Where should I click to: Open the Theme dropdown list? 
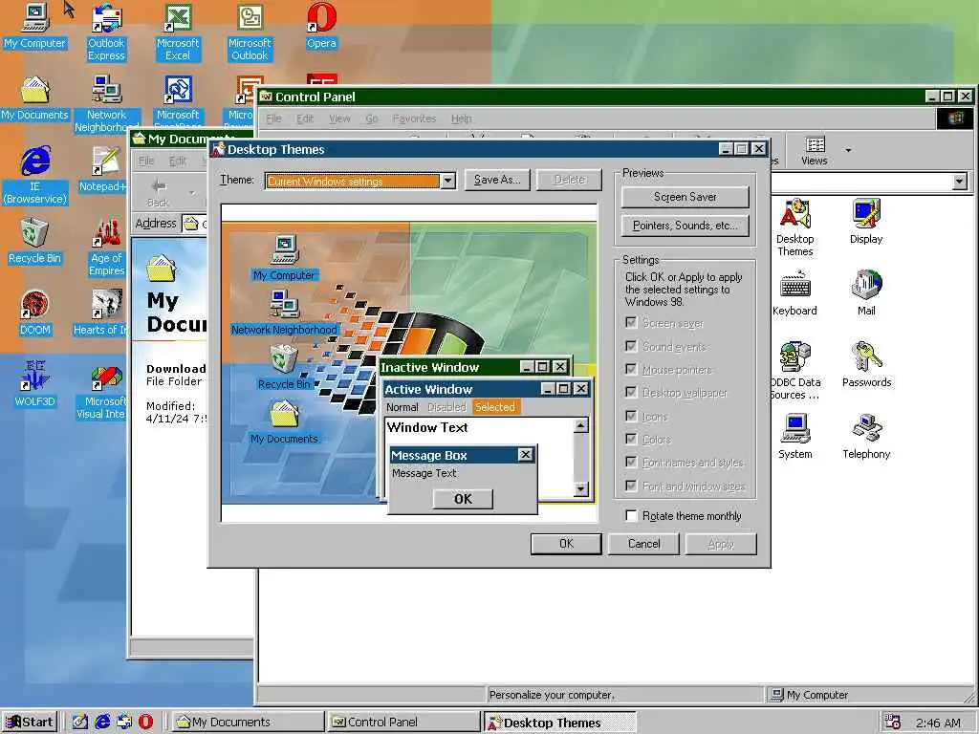[447, 181]
